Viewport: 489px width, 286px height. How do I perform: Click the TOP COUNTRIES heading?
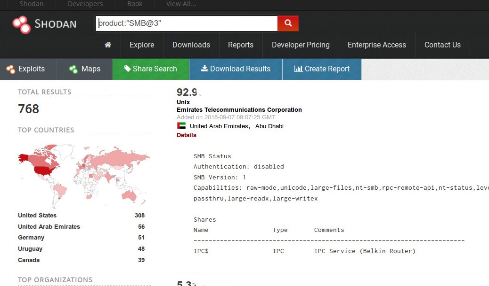click(x=46, y=130)
